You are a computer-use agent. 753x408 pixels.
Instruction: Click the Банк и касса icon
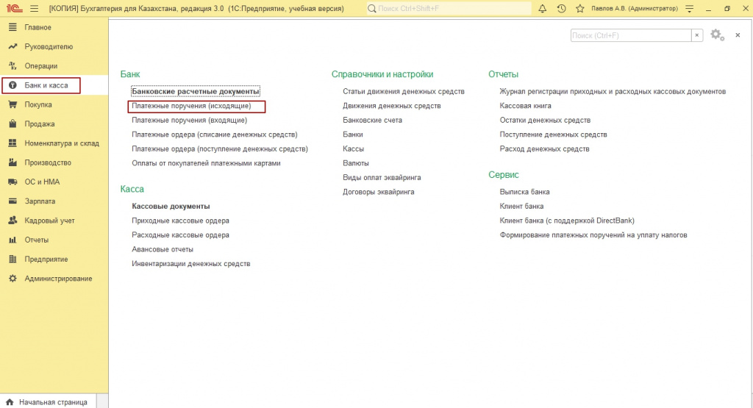point(13,85)
